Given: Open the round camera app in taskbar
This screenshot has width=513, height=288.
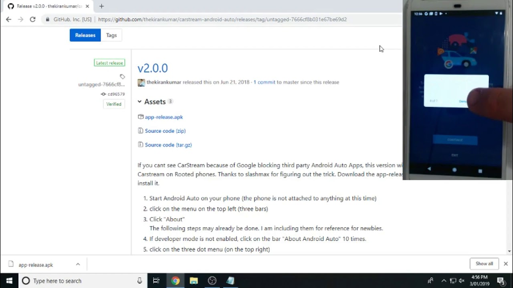Looking at the screenshot, I should (212, 281).
